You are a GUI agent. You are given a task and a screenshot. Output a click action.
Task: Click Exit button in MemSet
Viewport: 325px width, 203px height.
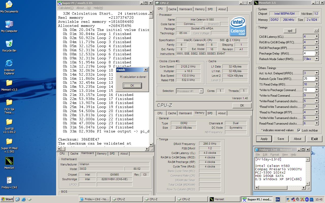pos(314,139)
